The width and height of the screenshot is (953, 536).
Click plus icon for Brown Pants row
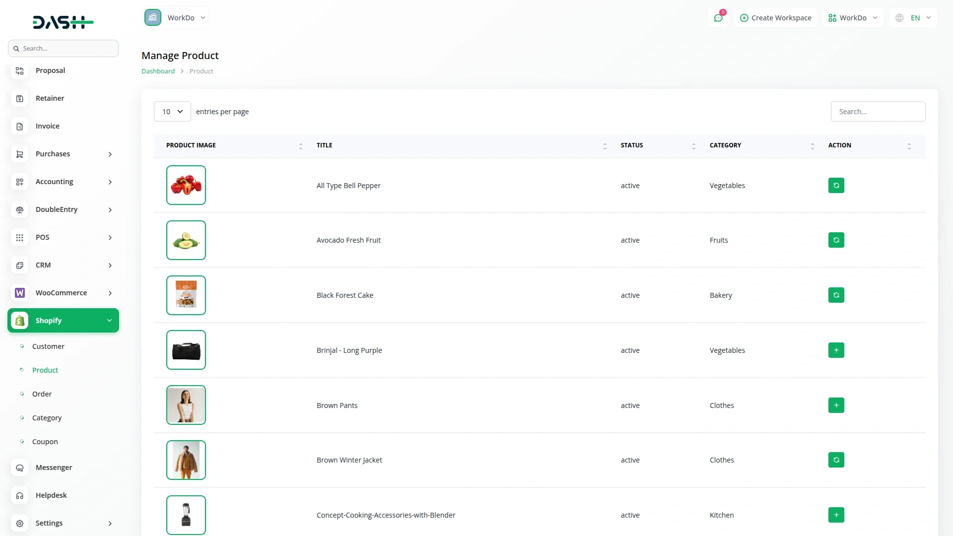pos(836,405)
